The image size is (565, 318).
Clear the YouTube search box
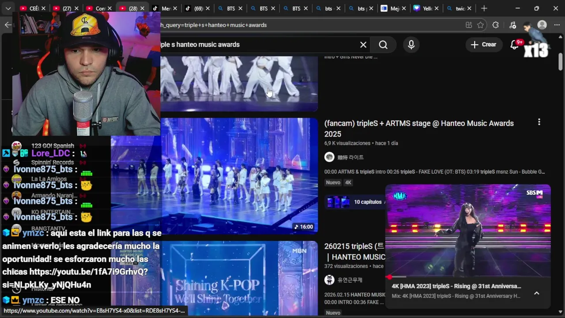point(363,45)
